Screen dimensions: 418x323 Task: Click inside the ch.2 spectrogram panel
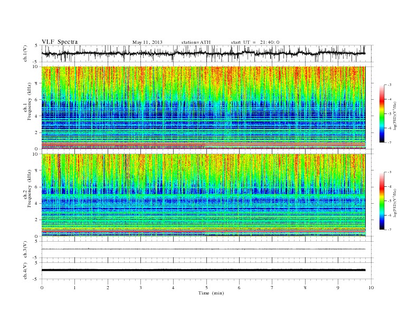(203, 195)
